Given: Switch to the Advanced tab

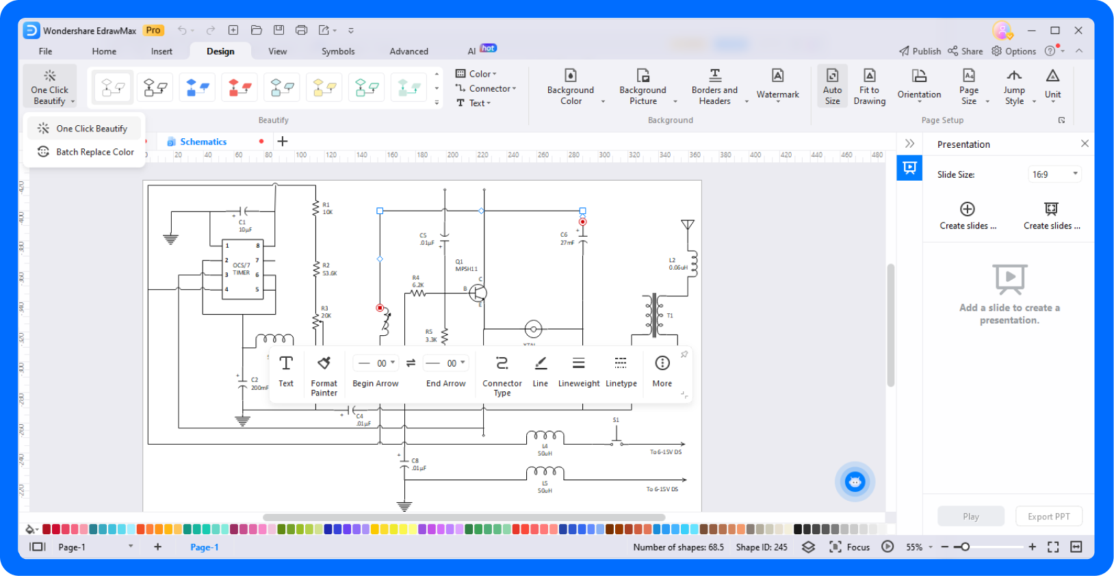Looking at the screenshot, I should click(x=409, y=51).
